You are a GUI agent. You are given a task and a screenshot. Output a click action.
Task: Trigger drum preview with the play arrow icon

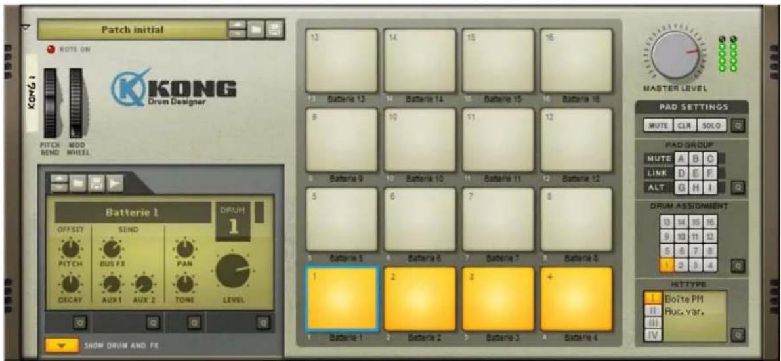pos(114,182)
